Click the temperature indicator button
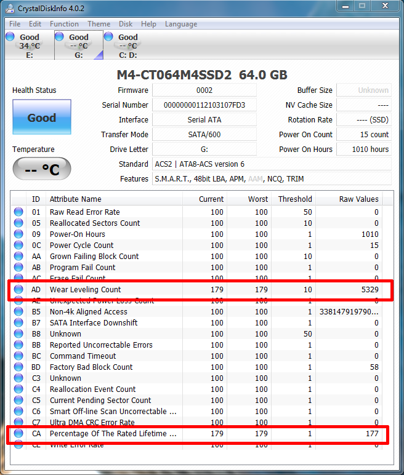 pyautogui.click(x=42, y=169)
